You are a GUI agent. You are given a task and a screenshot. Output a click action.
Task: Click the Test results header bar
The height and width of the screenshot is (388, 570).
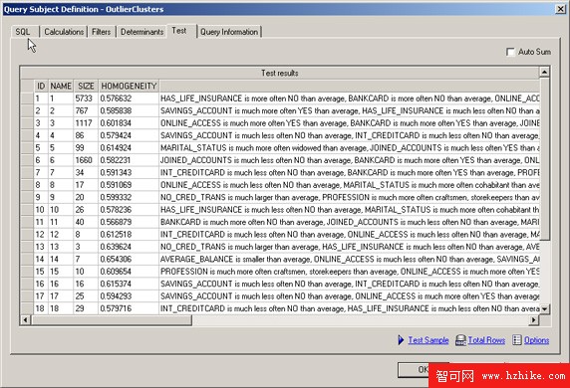pyautogui.click(x=280, y=73)
